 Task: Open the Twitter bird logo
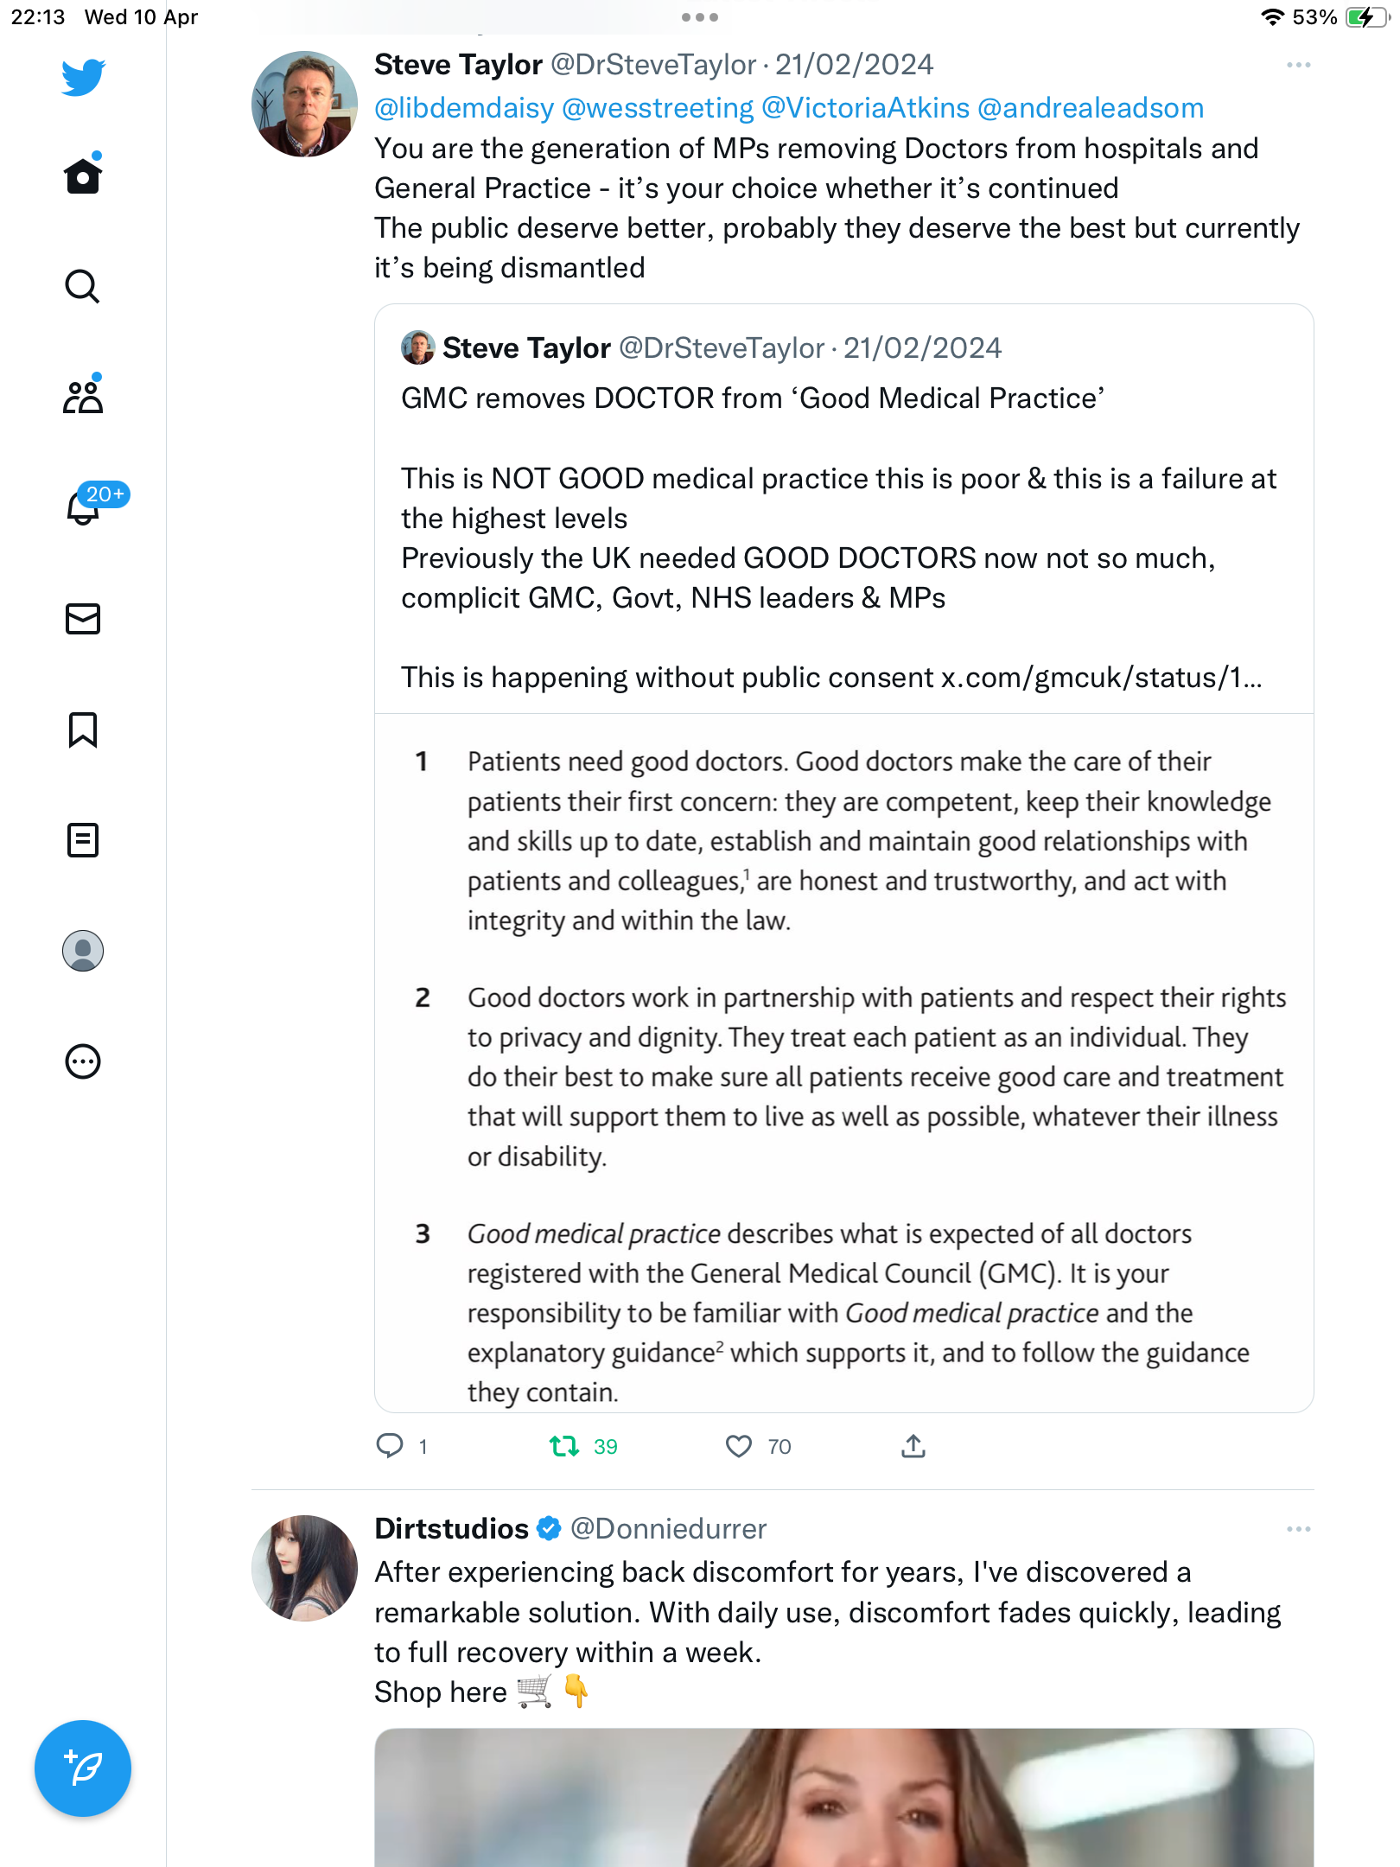83,78
